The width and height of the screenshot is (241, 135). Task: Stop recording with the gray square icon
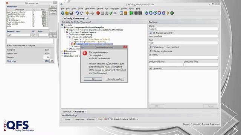point(102,13)
